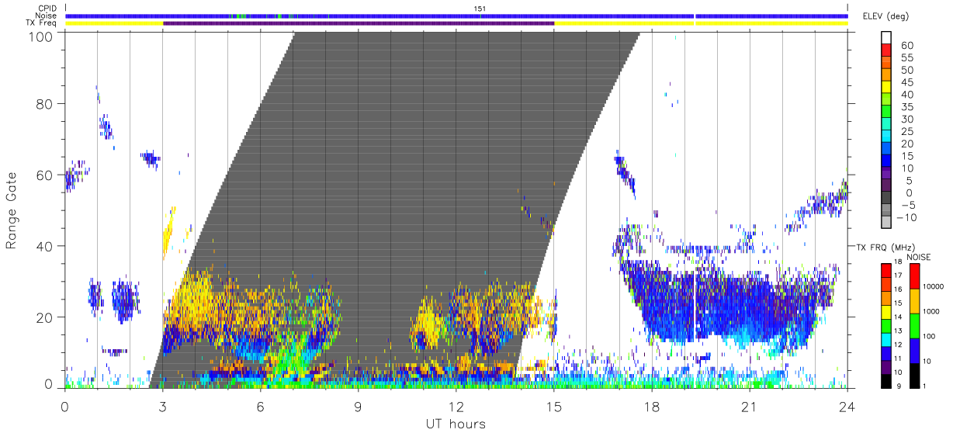Image resolution: width=953 pixels, height=440 pixels.
Task: Pick the green swatch in NOISE colorbar
Action: coord(914,326)
